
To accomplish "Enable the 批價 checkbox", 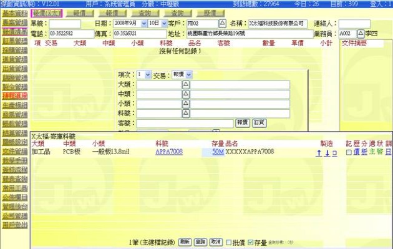I will [228, 242].
